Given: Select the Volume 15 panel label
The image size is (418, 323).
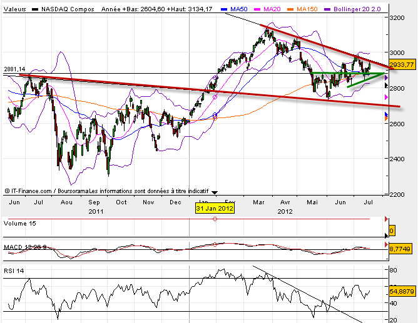Looking at the screenshot, I should 20,223.
